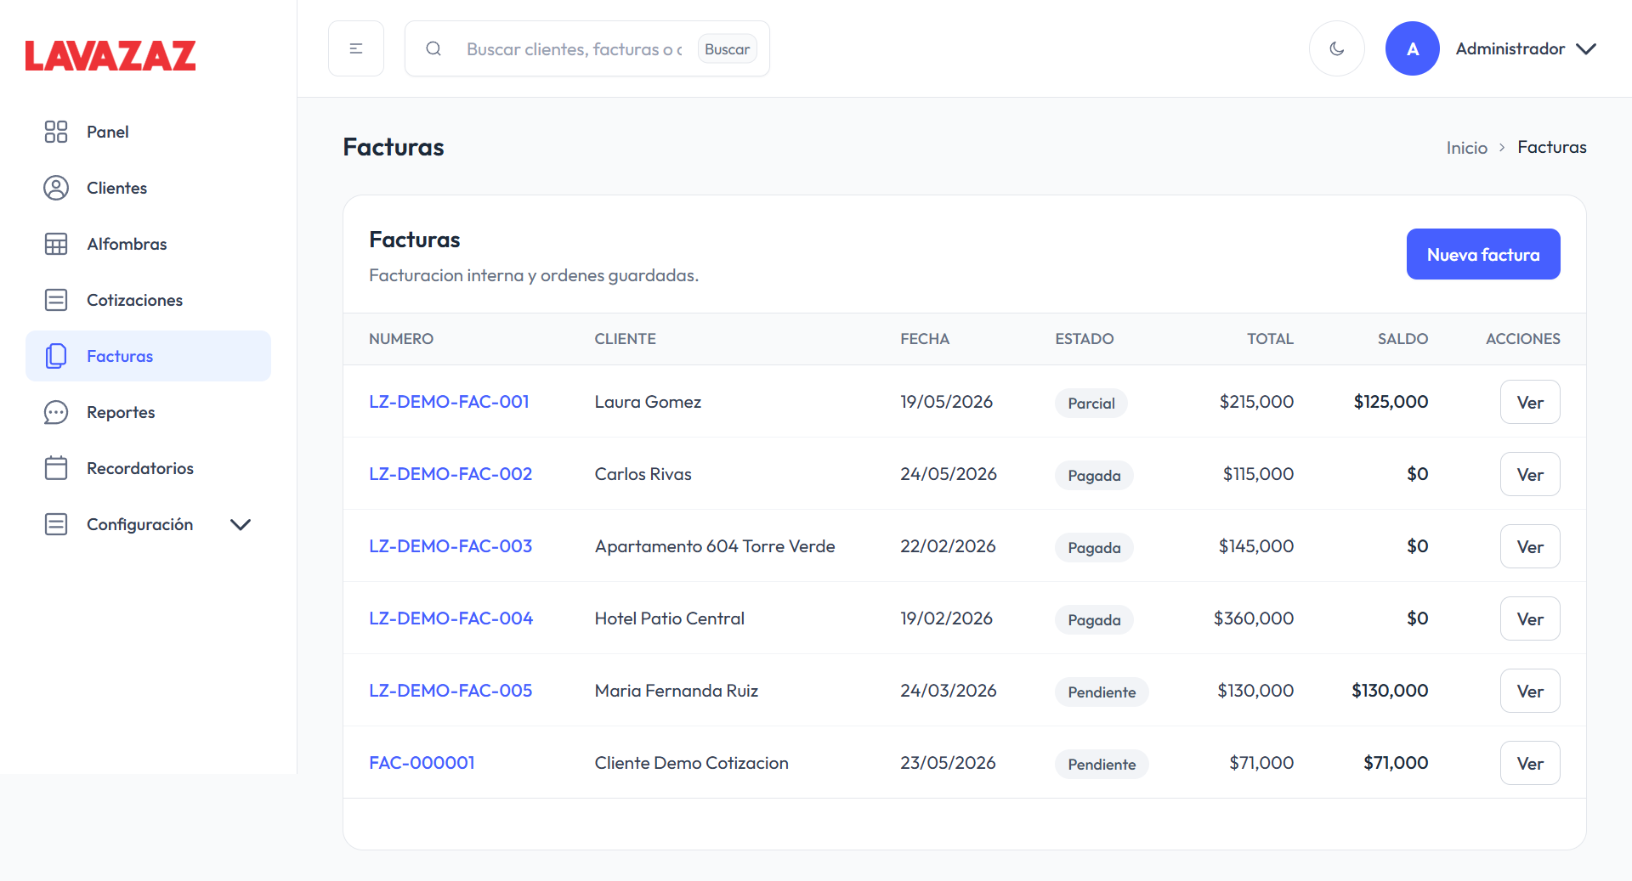Click the Reportes chat bubble icon
This screenshot has height=881, width=1632.
[x=56, y=412]
